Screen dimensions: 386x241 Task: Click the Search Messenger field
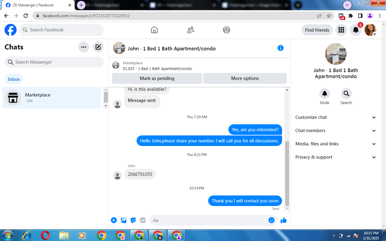pyautogui.click(x=54, y=62)
